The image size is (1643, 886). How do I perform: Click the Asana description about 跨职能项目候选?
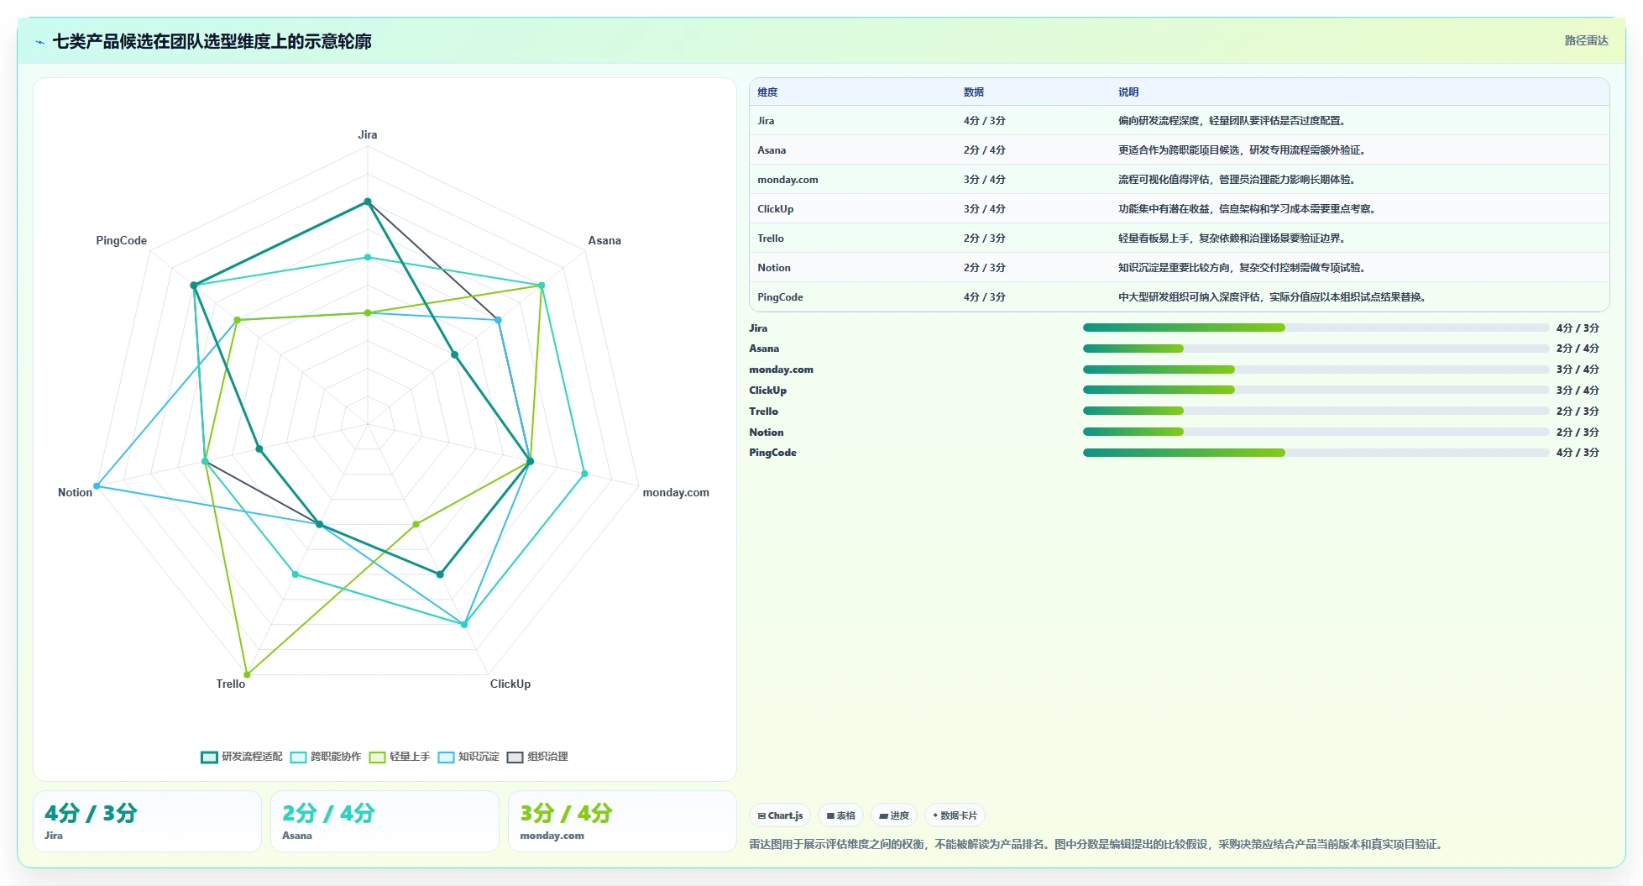(x=1243, y=150)
